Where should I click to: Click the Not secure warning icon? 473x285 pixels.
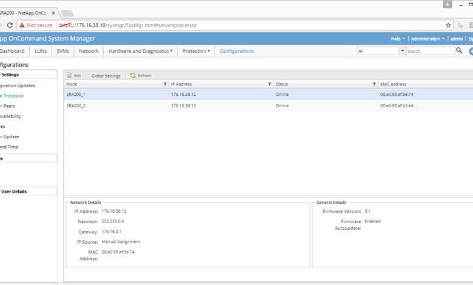(22, 25)
